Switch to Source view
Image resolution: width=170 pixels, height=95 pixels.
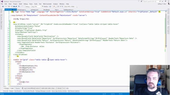pyautogui.click(x=17, y=88)
